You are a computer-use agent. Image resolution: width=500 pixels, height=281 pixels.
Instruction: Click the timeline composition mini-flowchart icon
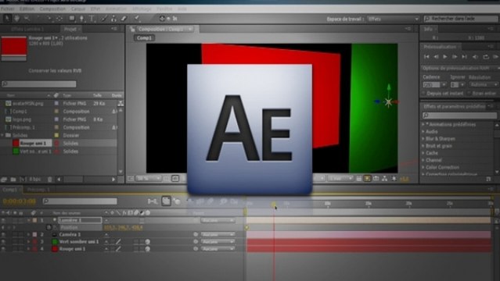(x=153, y=201)
